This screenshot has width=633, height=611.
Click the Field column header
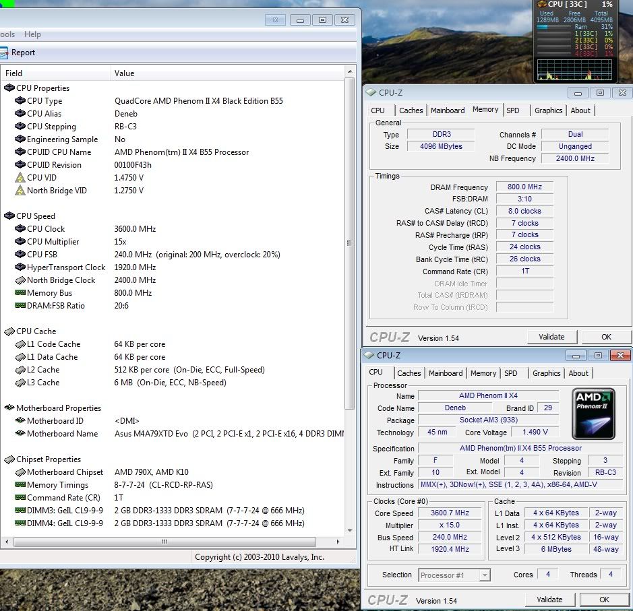click(55, 73)
